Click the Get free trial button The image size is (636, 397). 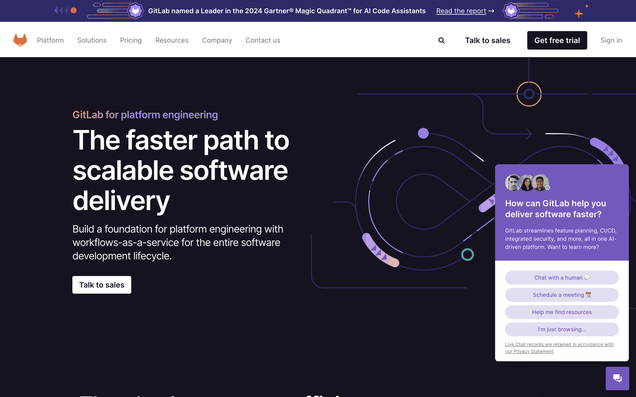pos(557,40)
